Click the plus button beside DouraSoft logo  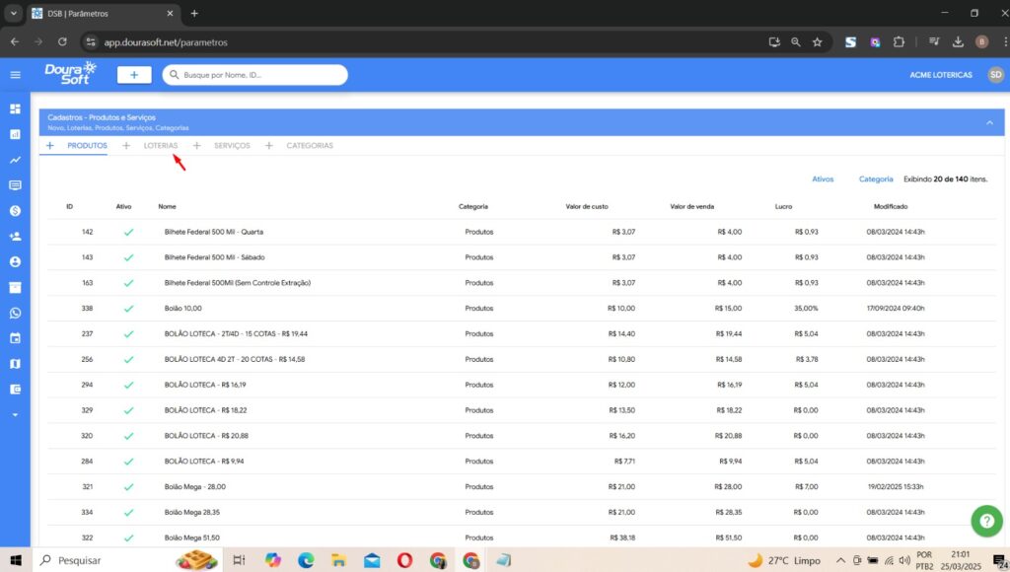[x=134, y=75]
